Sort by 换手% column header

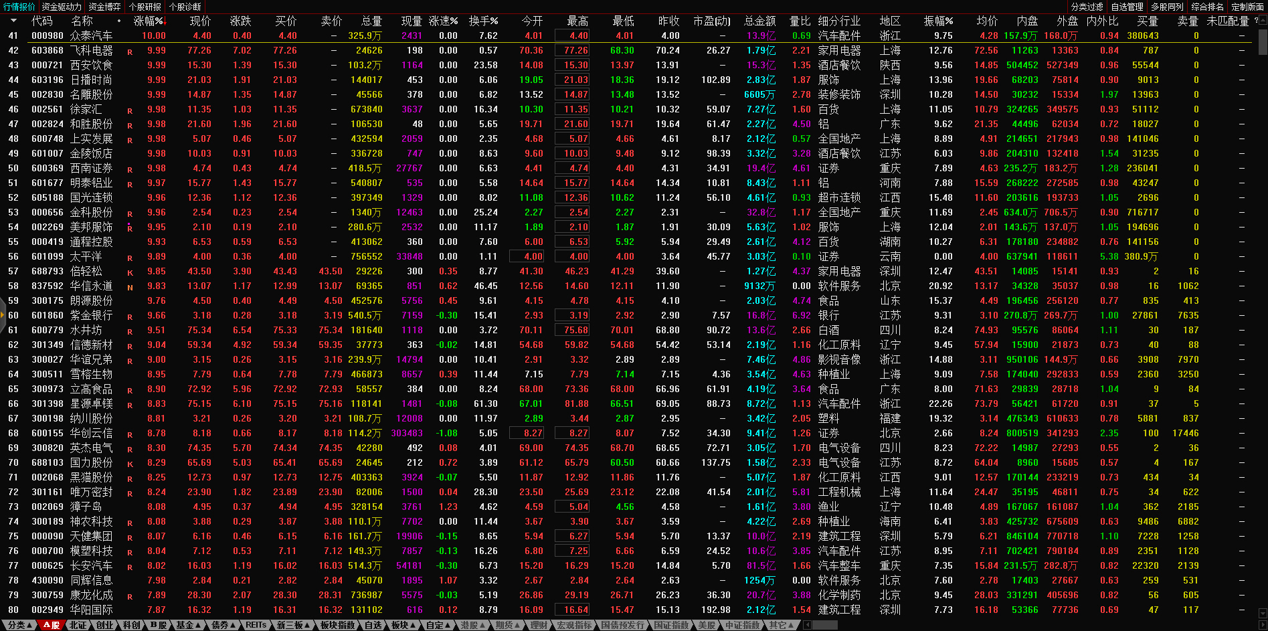[x=483, y=21]
